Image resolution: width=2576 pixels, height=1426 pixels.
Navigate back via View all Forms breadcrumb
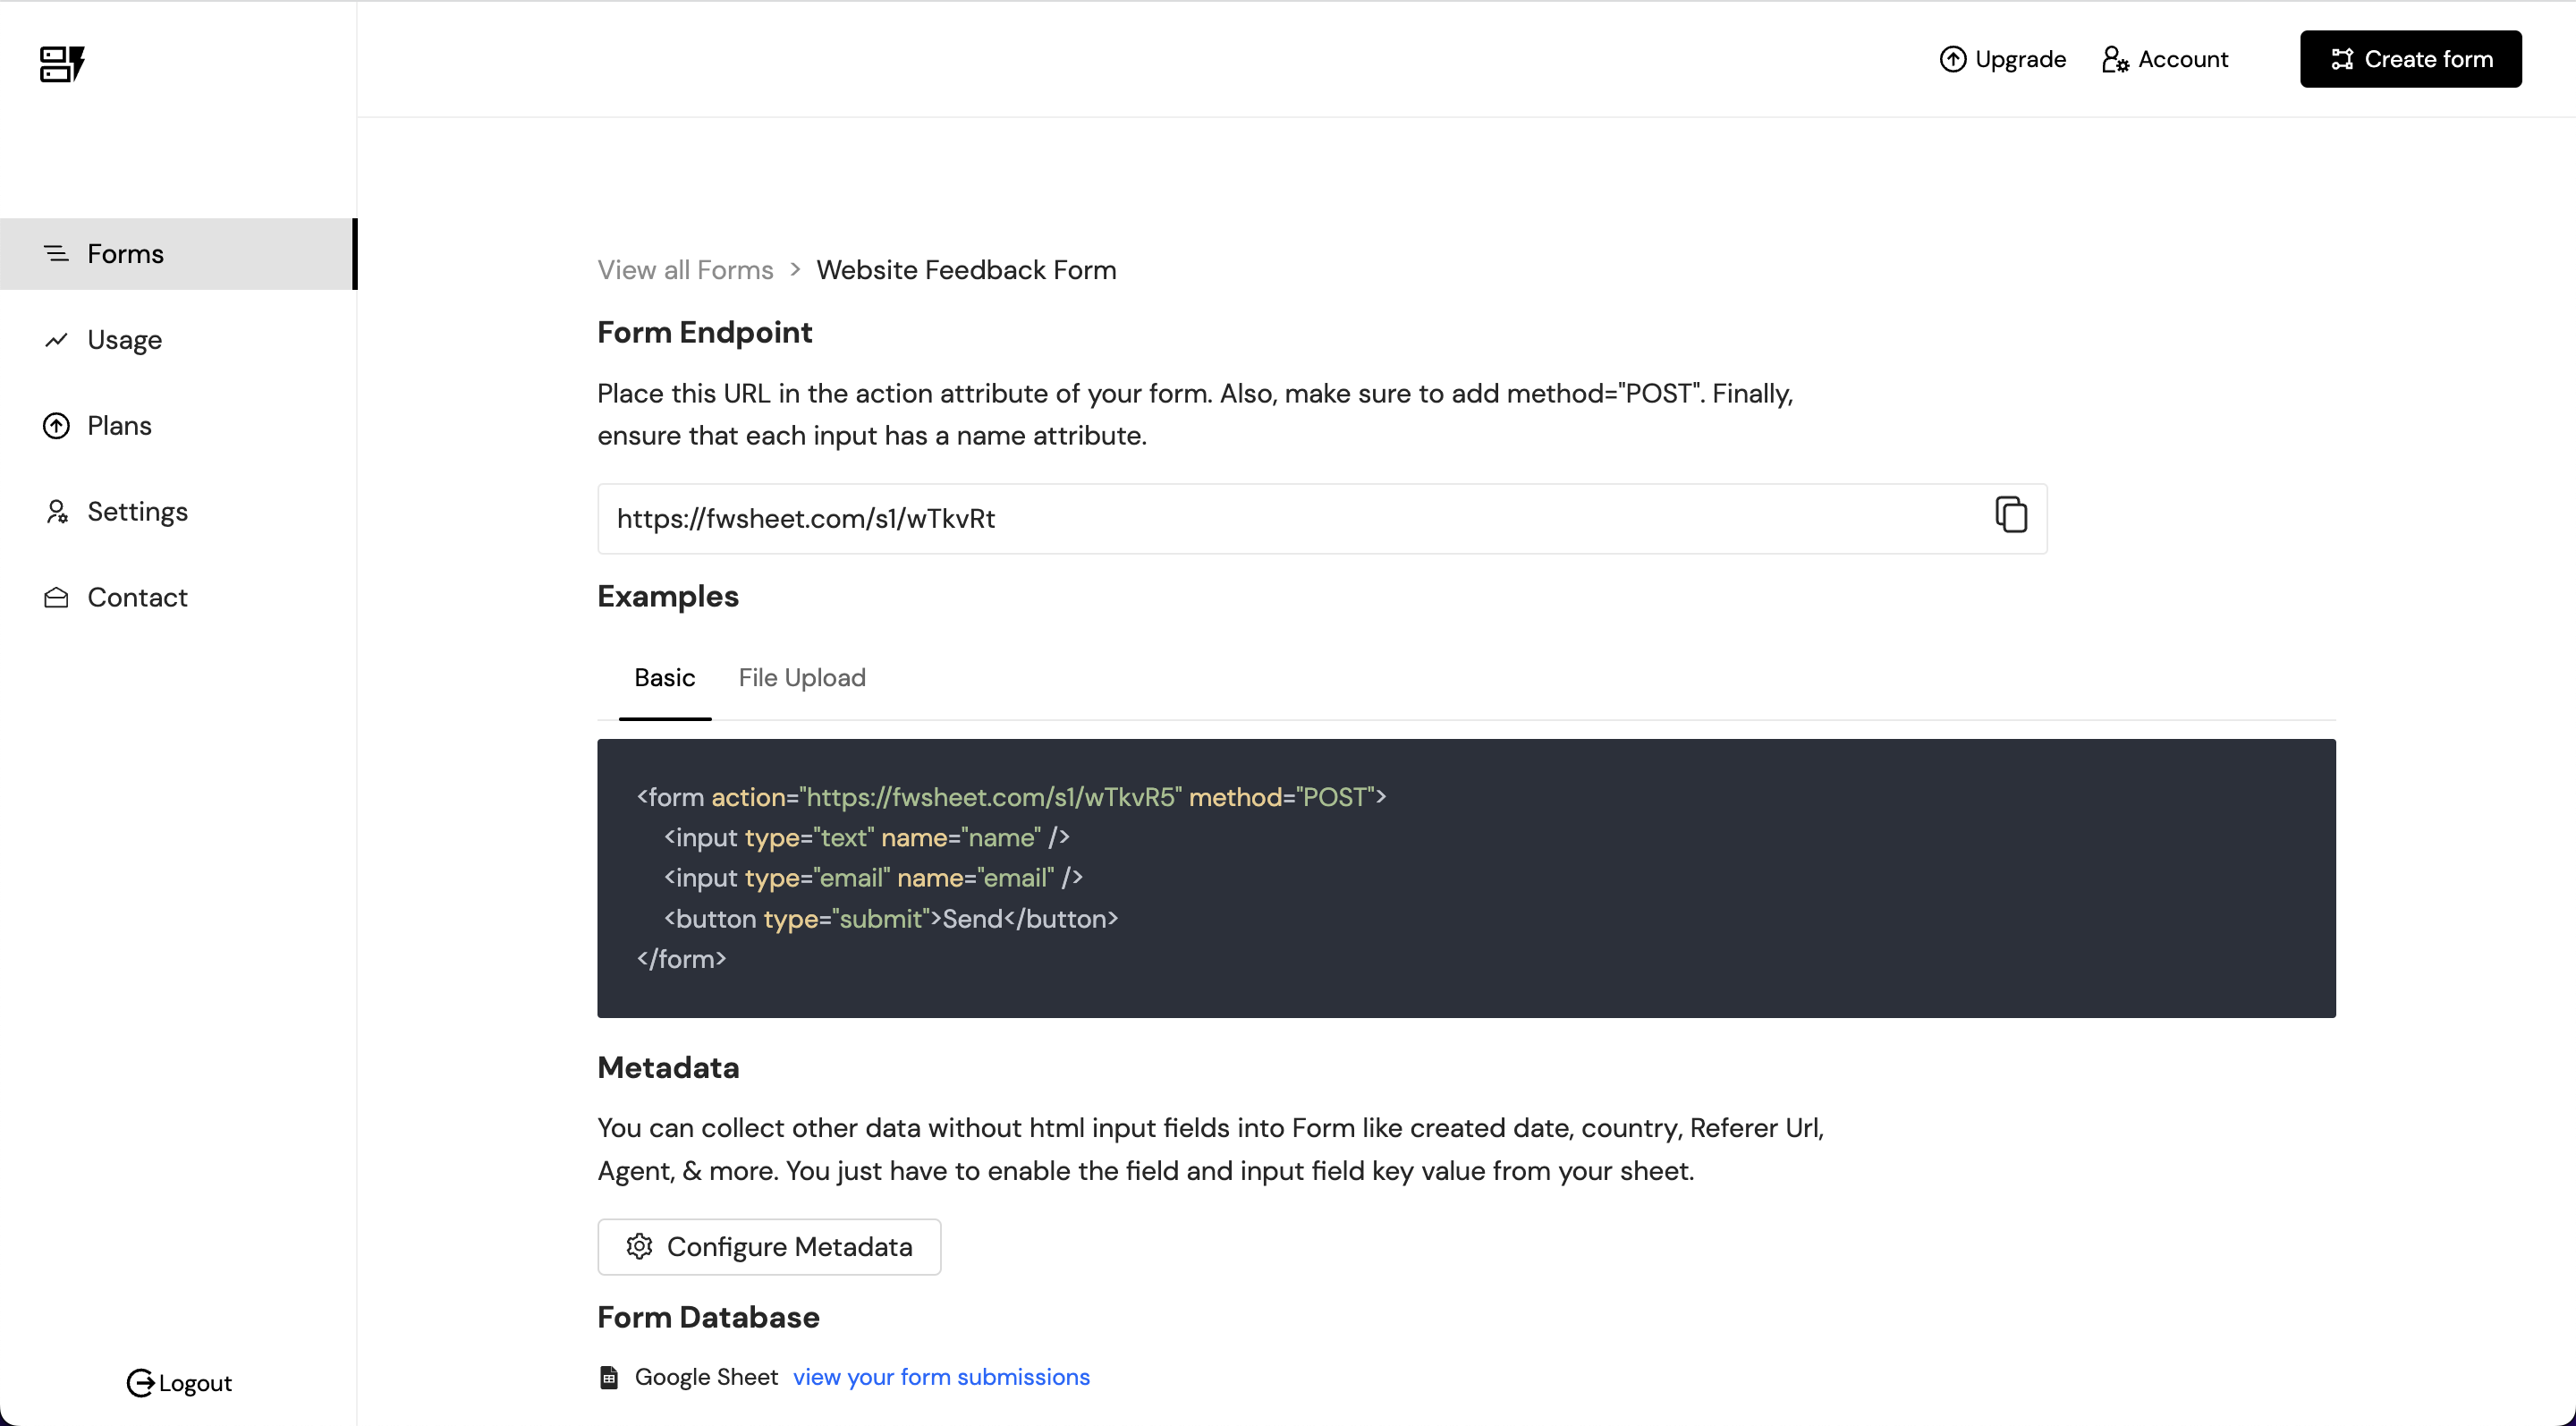(684, 269)
